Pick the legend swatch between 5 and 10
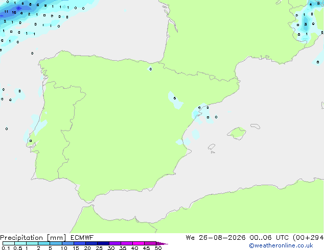Image resolution: width=324 pixels, height=250 pixels. point(56,243)
